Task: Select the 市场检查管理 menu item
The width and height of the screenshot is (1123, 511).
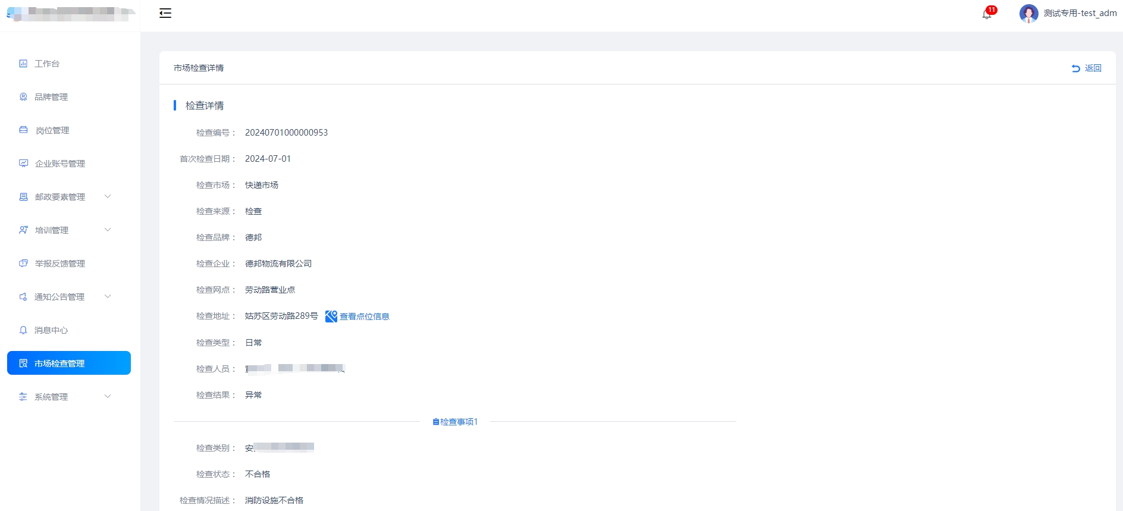Action: 69,363
